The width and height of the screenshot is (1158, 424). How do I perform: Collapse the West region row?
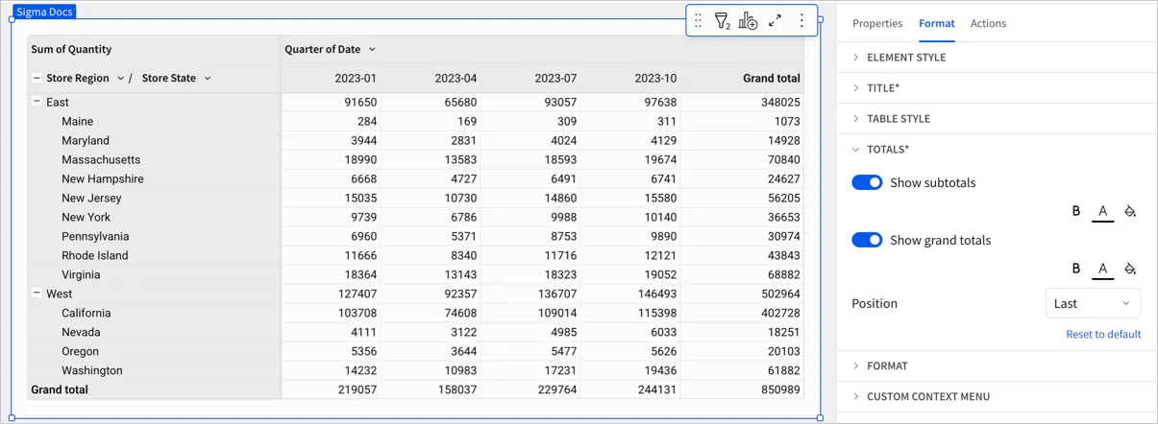tap(37, 294)
